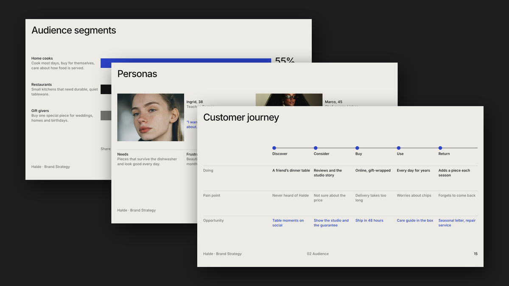Click the "Delivery takes too long" cell
This screenshot has width=509, height=286.
(371, 198)
